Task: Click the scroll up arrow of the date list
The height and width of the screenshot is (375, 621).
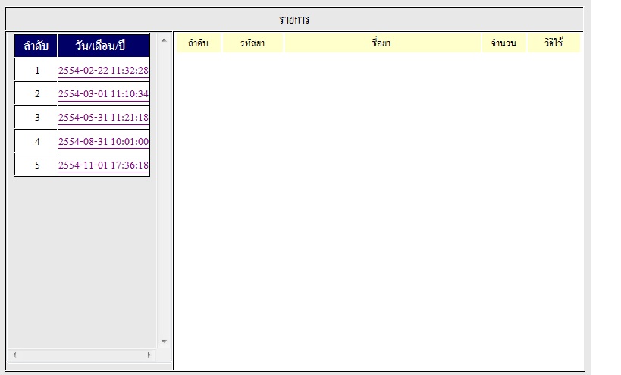Action: (x=164, y=40)
